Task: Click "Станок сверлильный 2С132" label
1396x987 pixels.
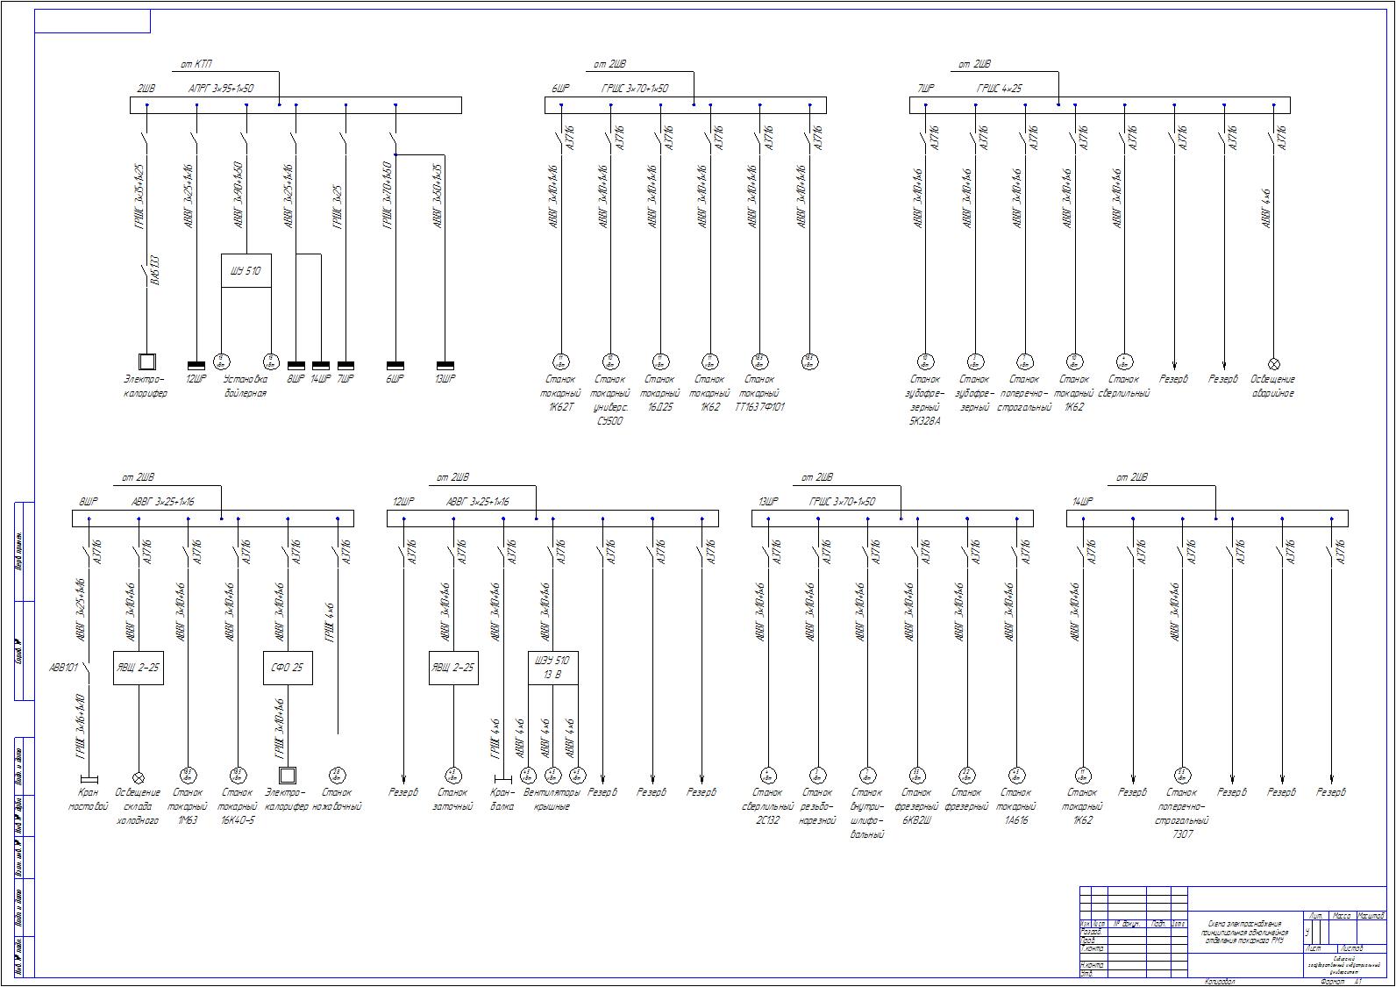Action: [767, 806]
